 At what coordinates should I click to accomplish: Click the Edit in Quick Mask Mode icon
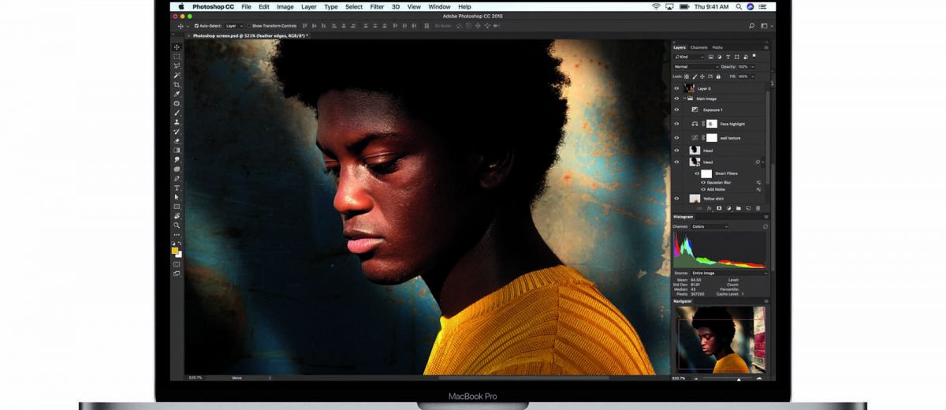177,264
